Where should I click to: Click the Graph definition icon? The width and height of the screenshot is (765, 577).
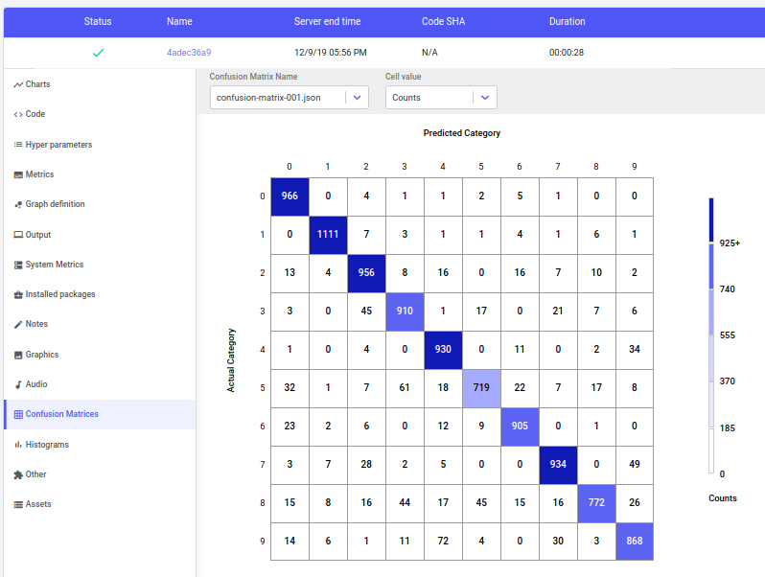click(18, 204)
